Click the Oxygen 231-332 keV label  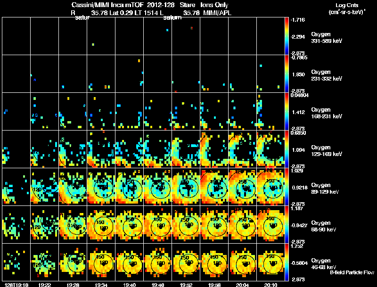[326, 75]
